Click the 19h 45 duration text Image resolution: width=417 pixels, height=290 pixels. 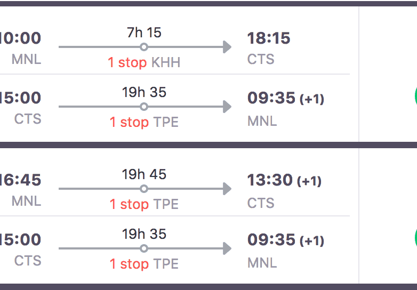coord(144,174)
